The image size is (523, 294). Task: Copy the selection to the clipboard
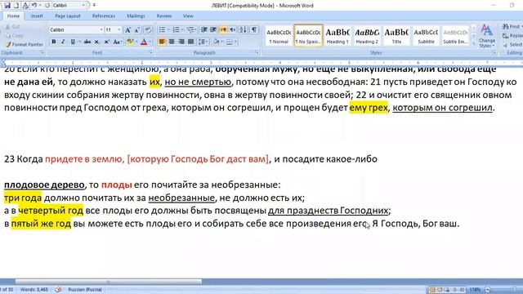point(14,35)
